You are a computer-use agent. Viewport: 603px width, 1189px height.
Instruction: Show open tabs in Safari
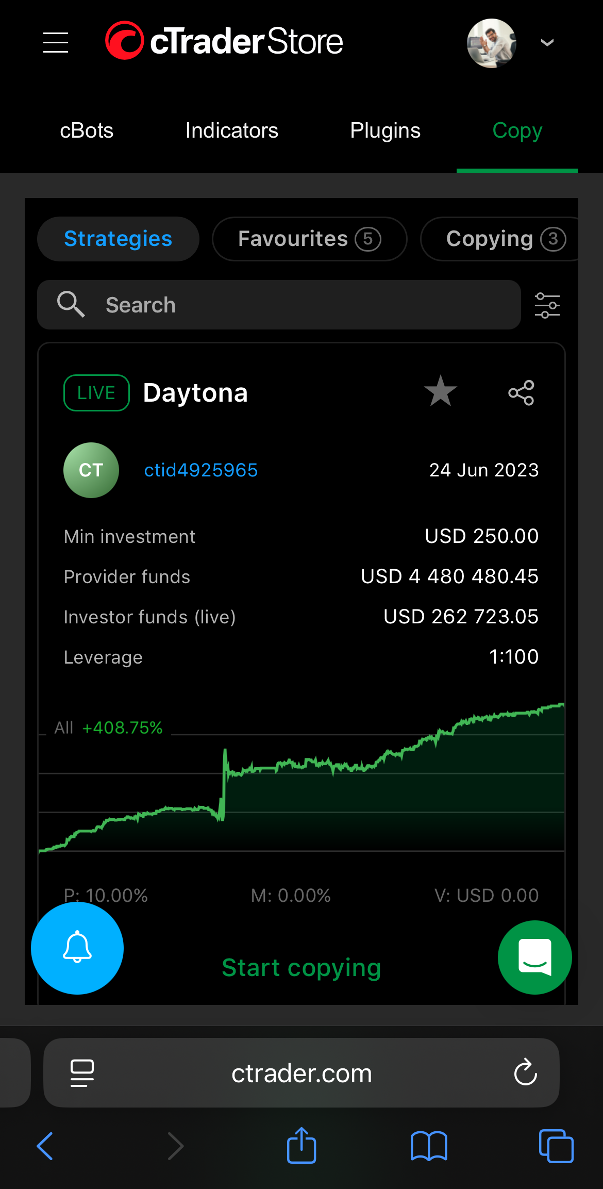556,1146
